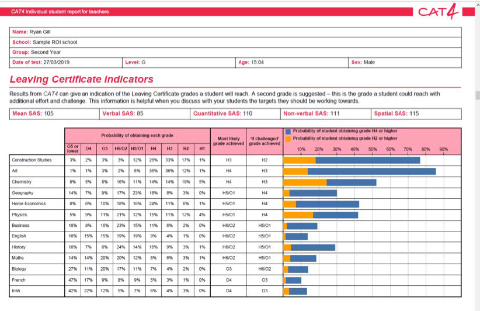The width and height of the screenshot is (480, 311).
Task: Click the H6/O2 column header
Action: coord(121,148)
